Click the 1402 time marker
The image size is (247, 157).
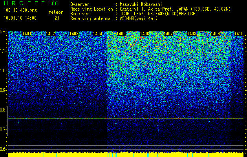tap(50, 34)
